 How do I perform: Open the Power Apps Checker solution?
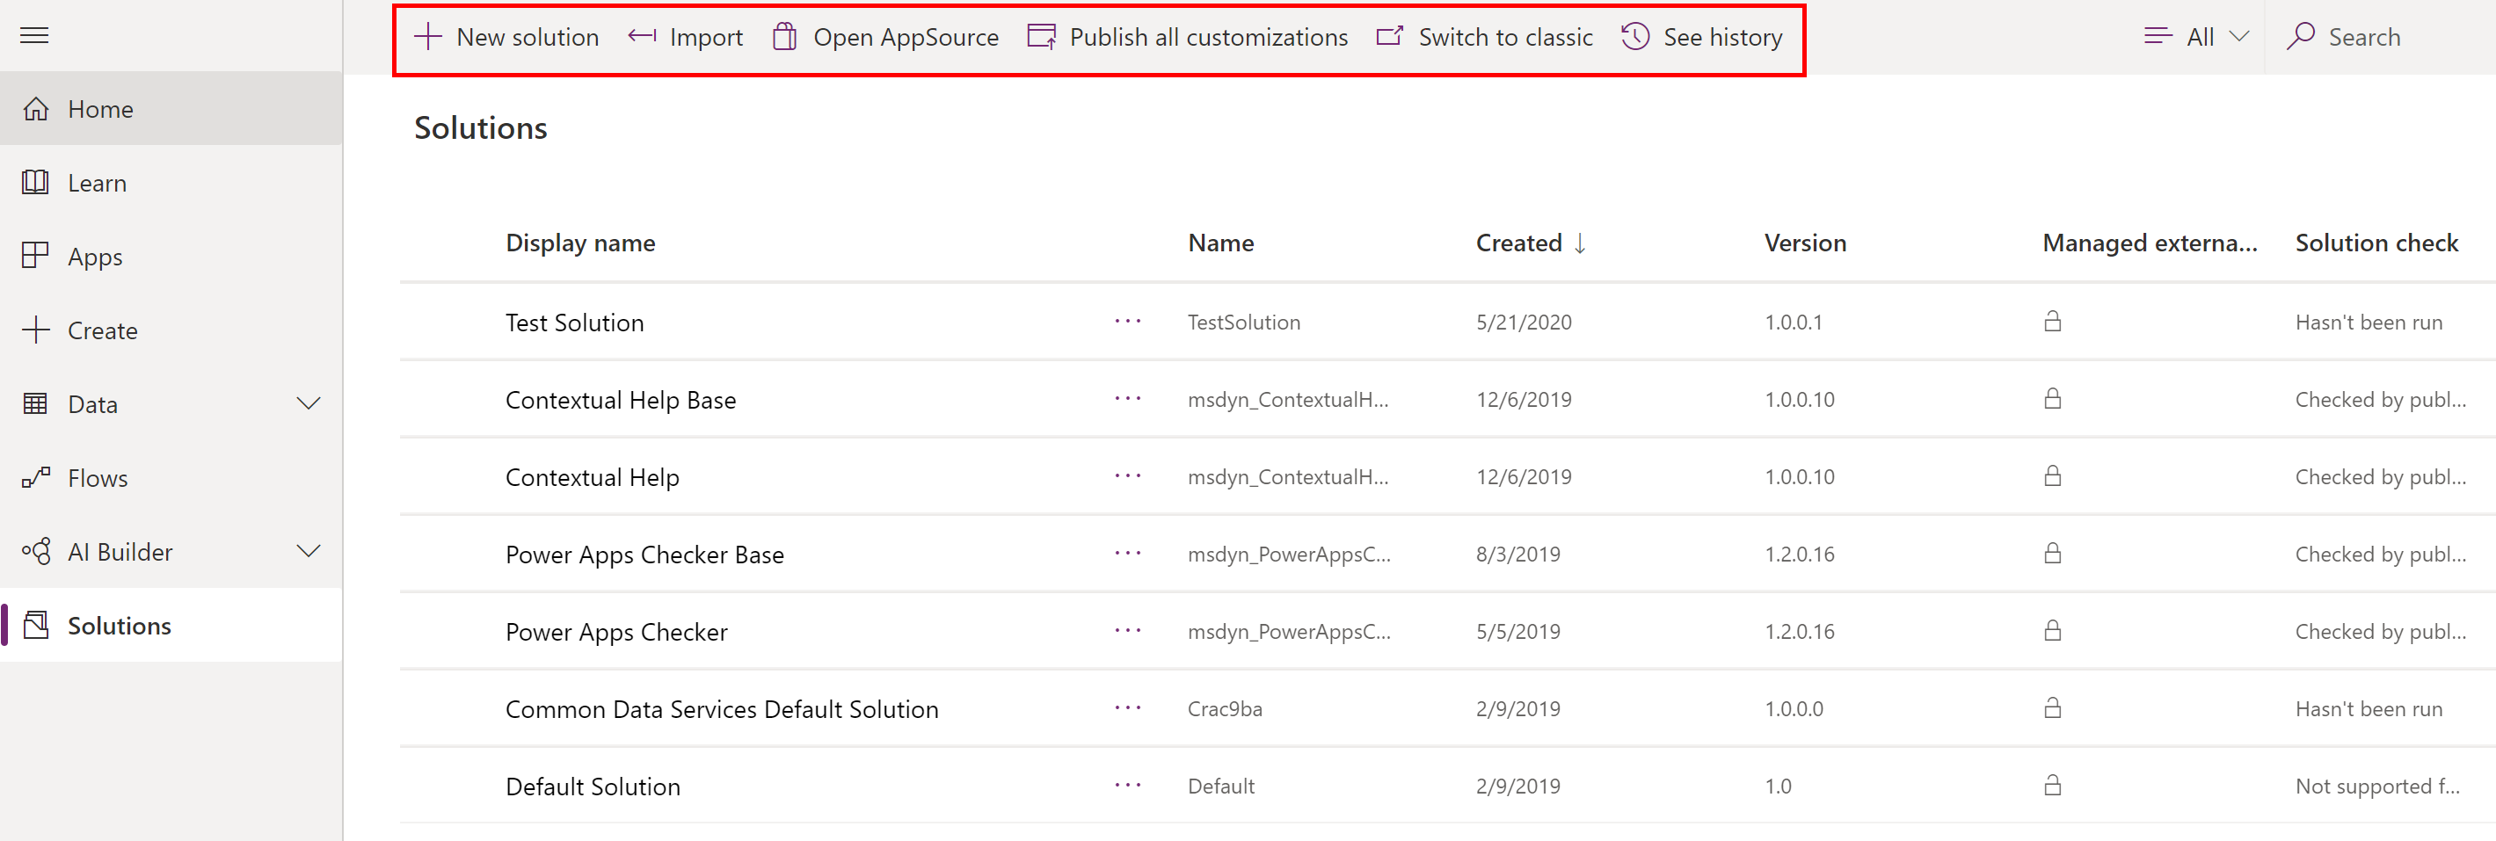tap(616, 632)
